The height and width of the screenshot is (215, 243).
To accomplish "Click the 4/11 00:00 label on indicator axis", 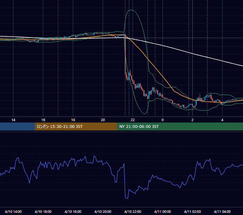I will click(x=163, y=211).
